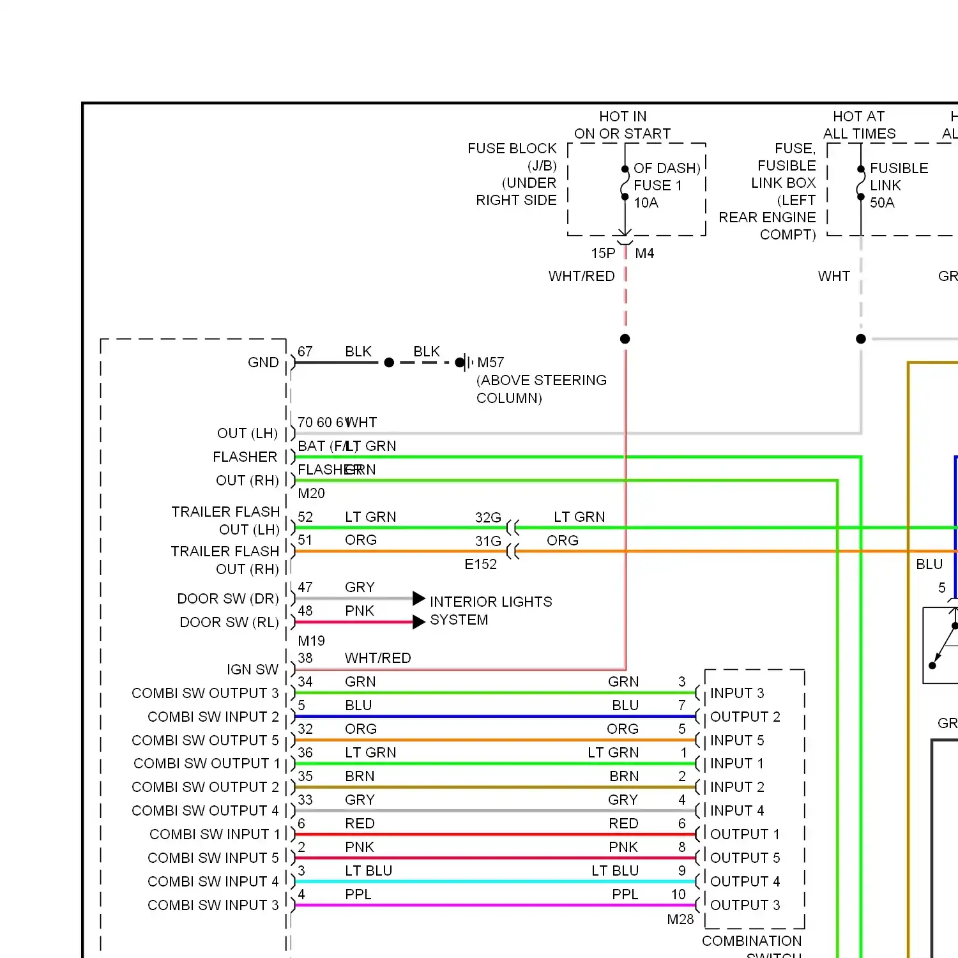Click 'COMBI SW OUTPUT 1' label
This screenshot has width=958, height=958.
pyautogui.click(x=207, y=763)
